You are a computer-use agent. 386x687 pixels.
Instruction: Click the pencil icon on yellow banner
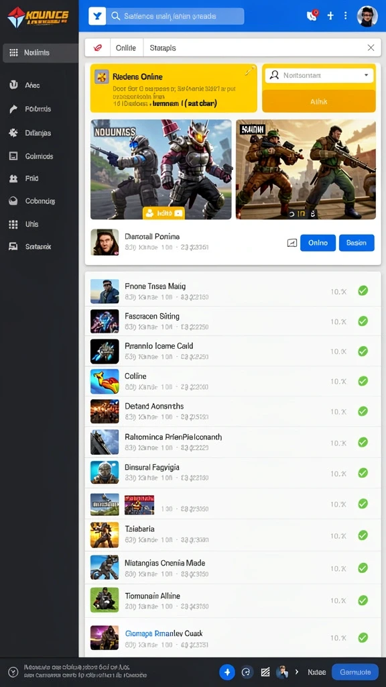click(250, 70)
